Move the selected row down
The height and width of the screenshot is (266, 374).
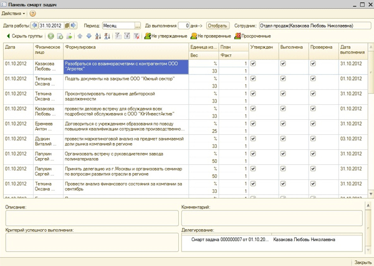[x=89, y=36]
